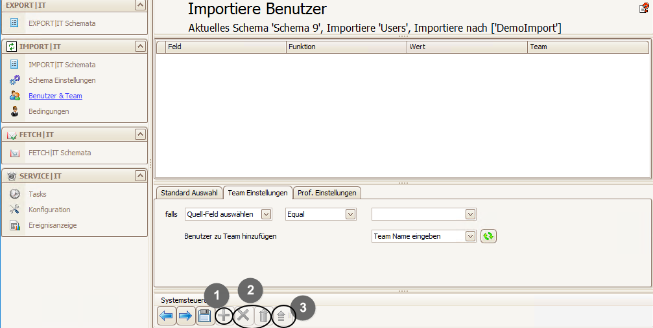Open the Bedingungen link

49,111
